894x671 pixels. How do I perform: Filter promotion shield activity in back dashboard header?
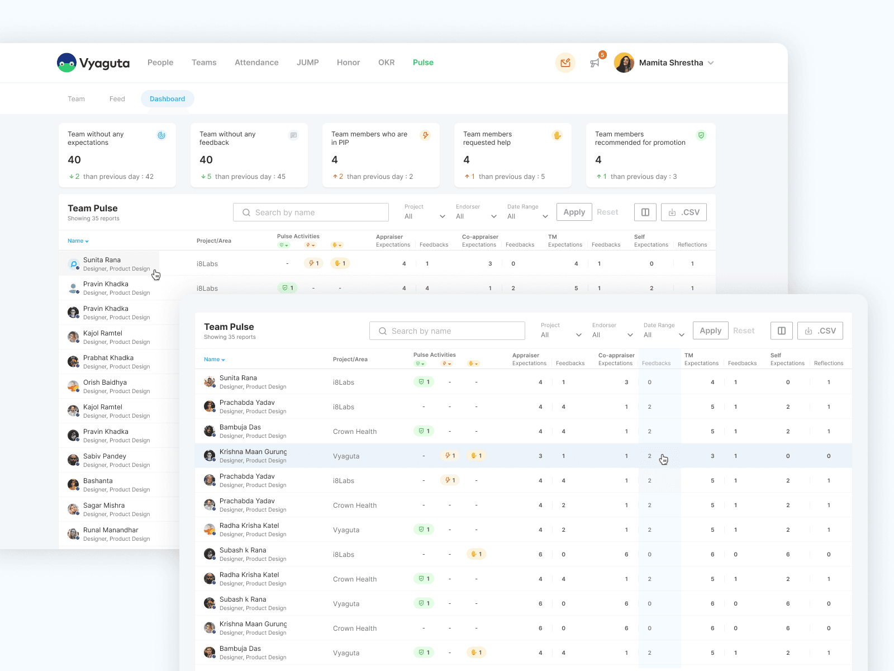(284, 245)
